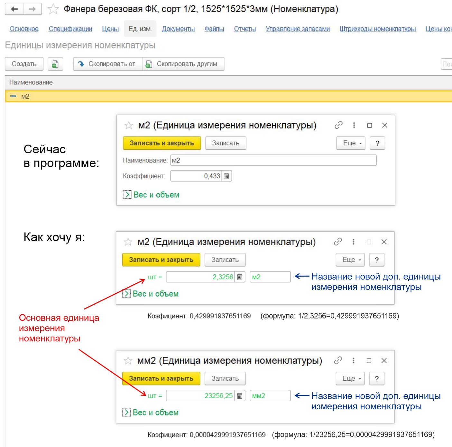
Task: Click the Создать button
Action: click(24, 64)
